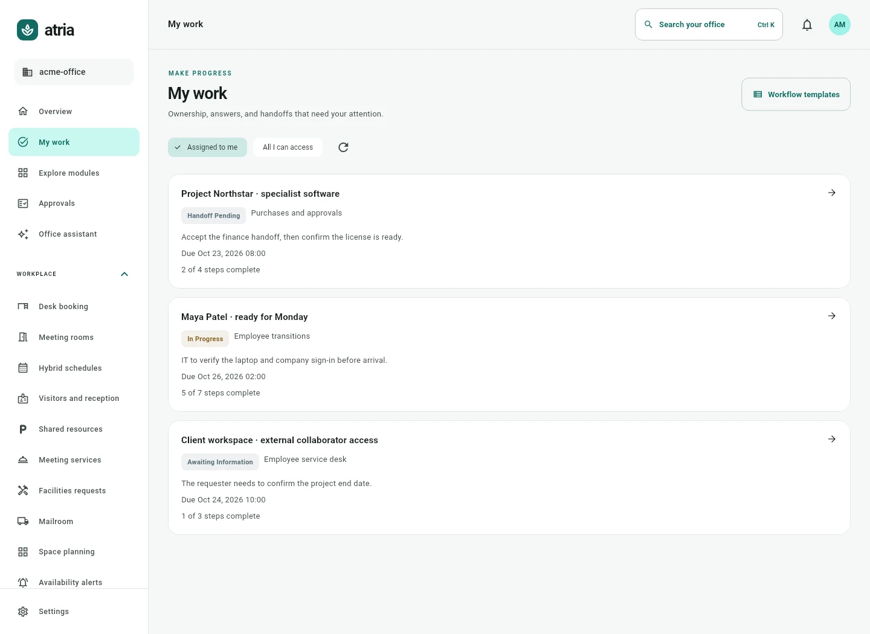Open Project Northstar specialist software title

click(x=260, y=194)
